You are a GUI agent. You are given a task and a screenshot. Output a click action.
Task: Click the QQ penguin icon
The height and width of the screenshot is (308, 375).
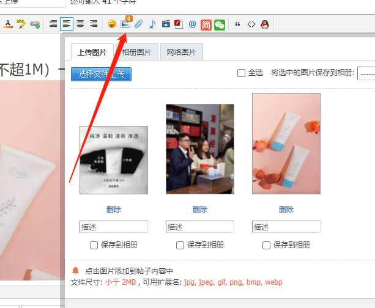coord(264,24)
